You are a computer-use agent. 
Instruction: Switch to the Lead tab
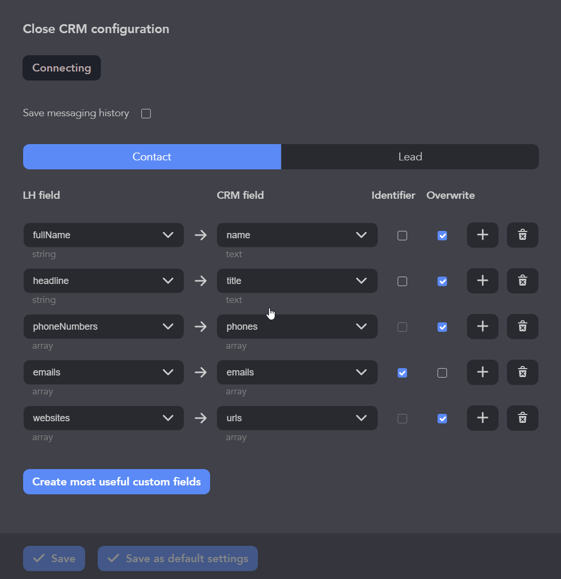[410, 157]
